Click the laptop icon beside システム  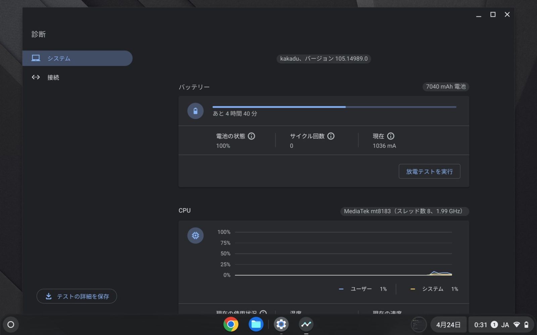(36, 58)
